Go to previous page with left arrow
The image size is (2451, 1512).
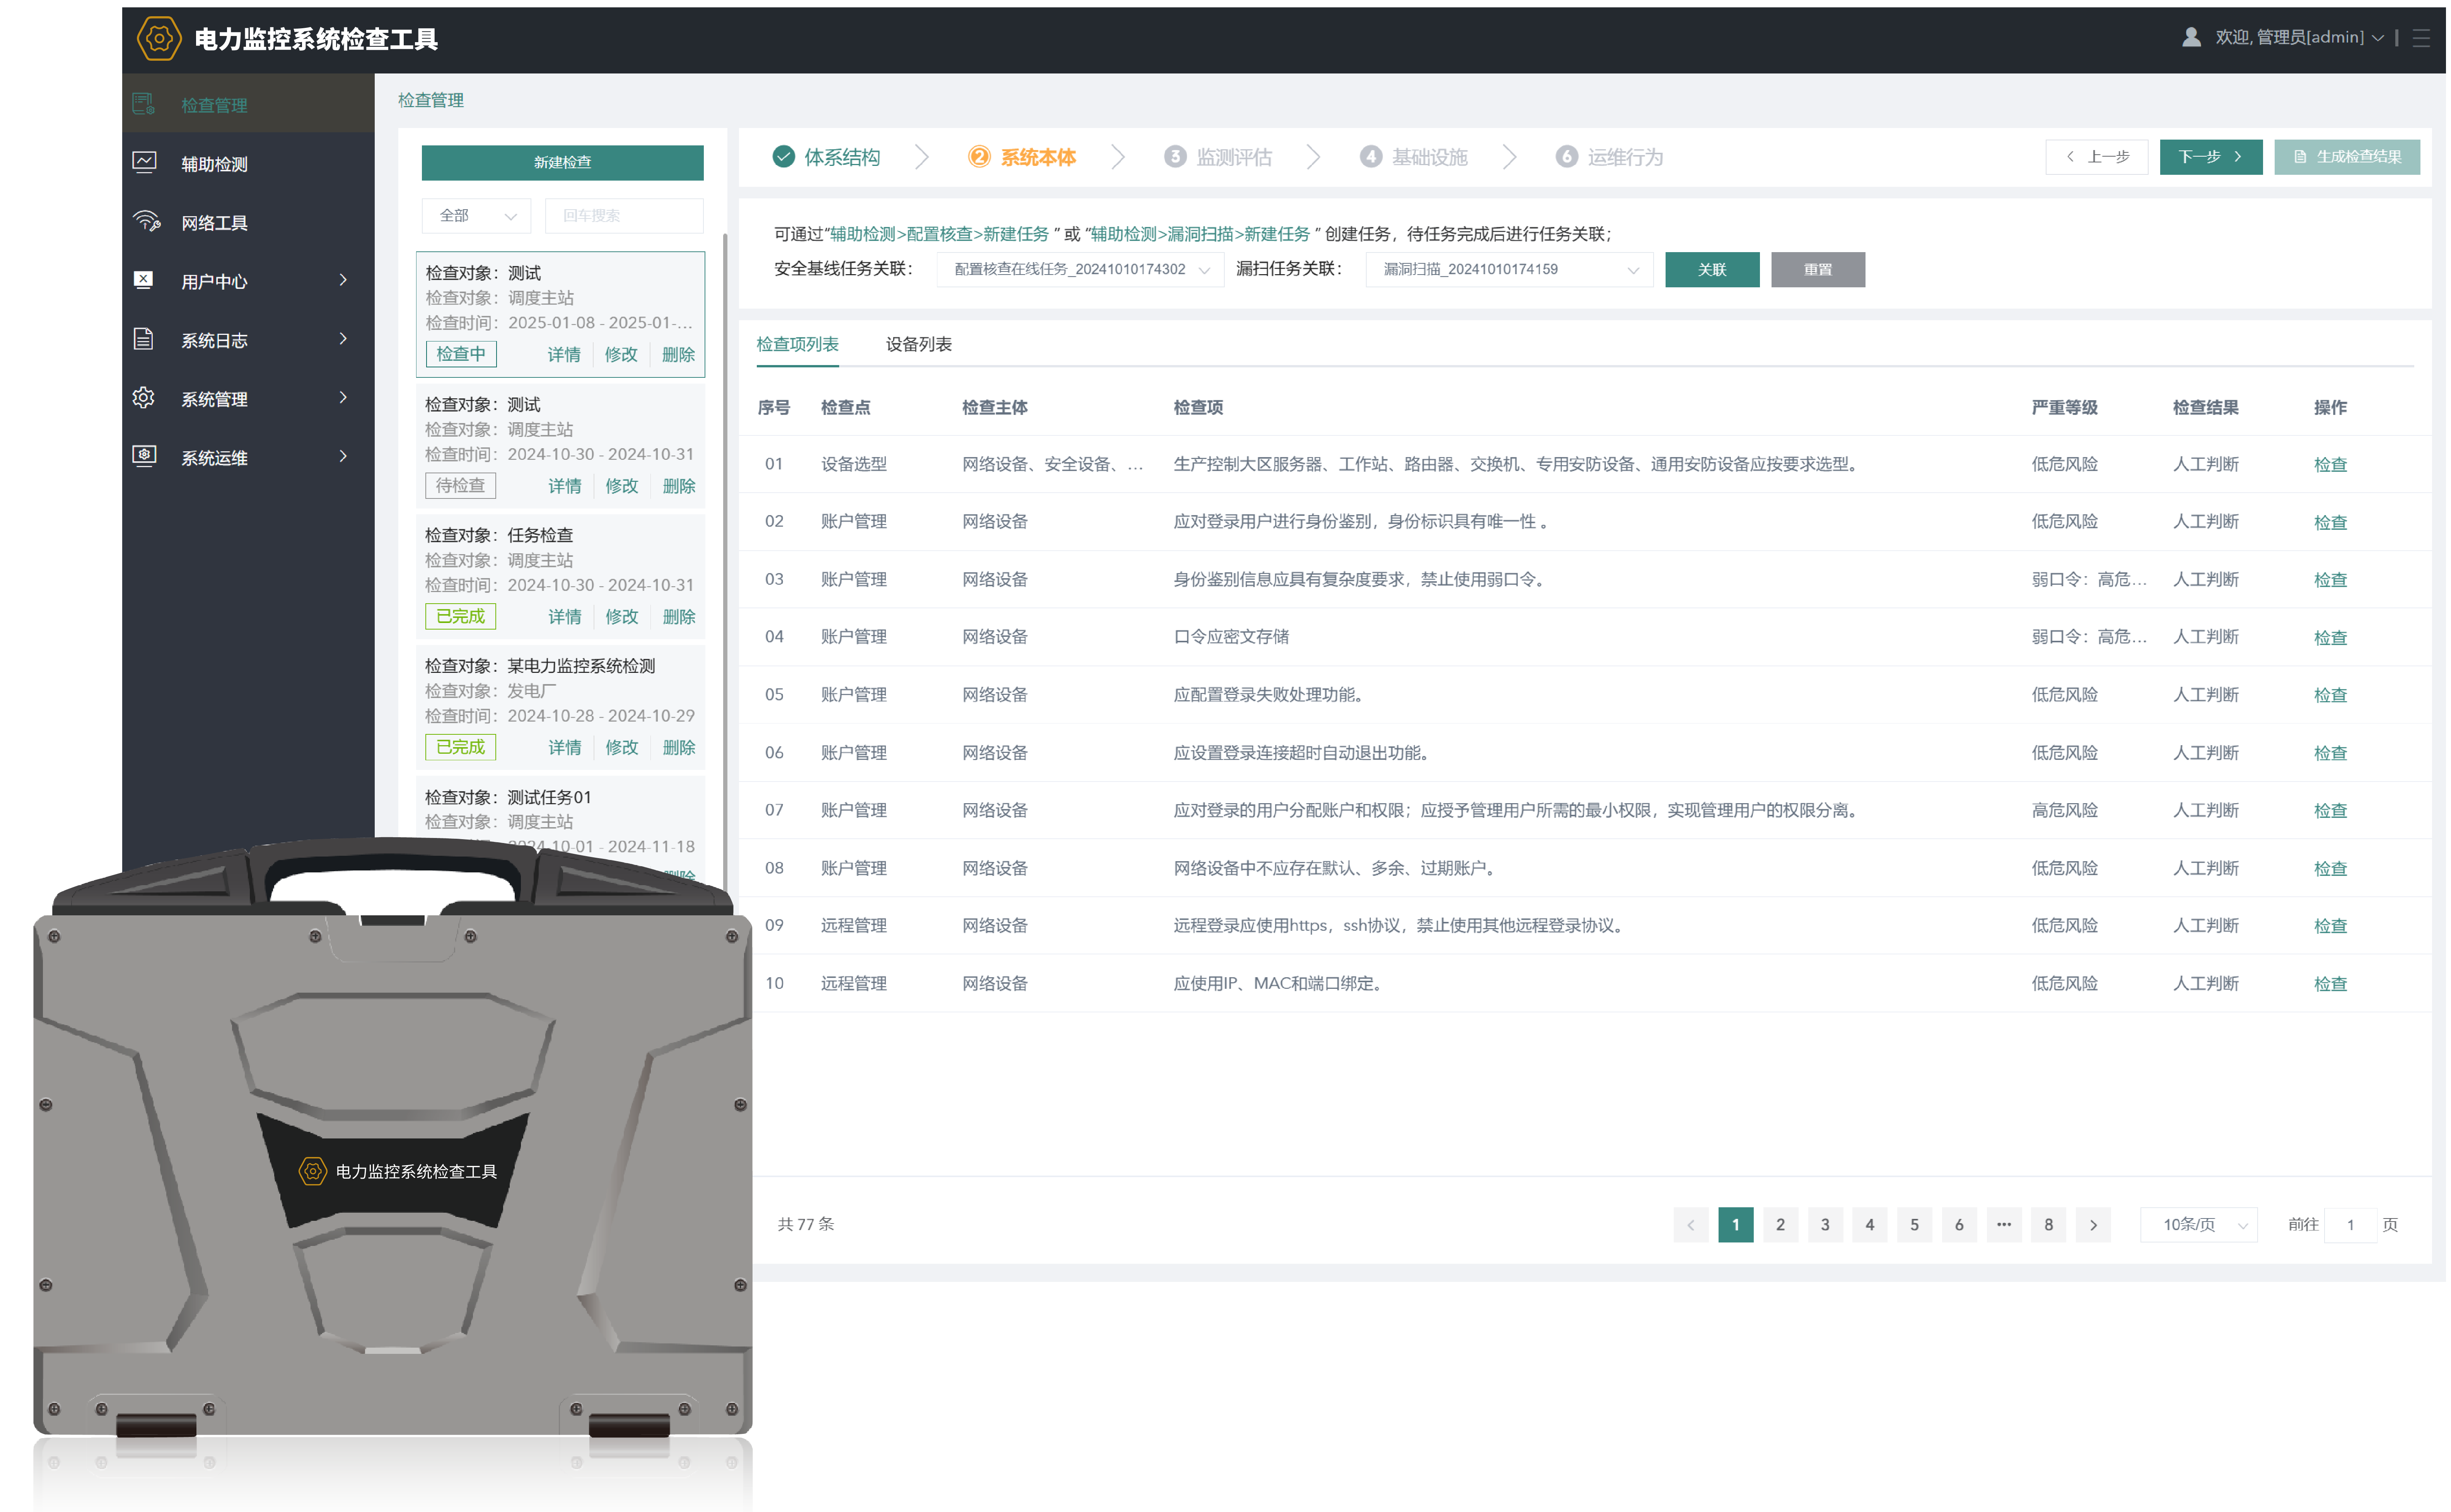(x=1691, y=1225)
